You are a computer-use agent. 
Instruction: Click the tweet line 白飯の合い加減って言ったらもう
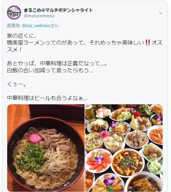50,70
